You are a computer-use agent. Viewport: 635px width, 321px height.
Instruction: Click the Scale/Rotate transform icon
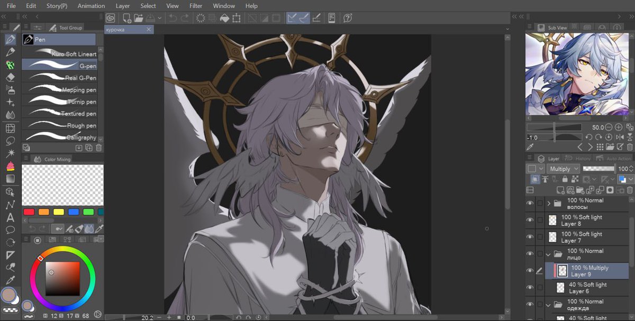pyautogui.click(x=236, y=18)
